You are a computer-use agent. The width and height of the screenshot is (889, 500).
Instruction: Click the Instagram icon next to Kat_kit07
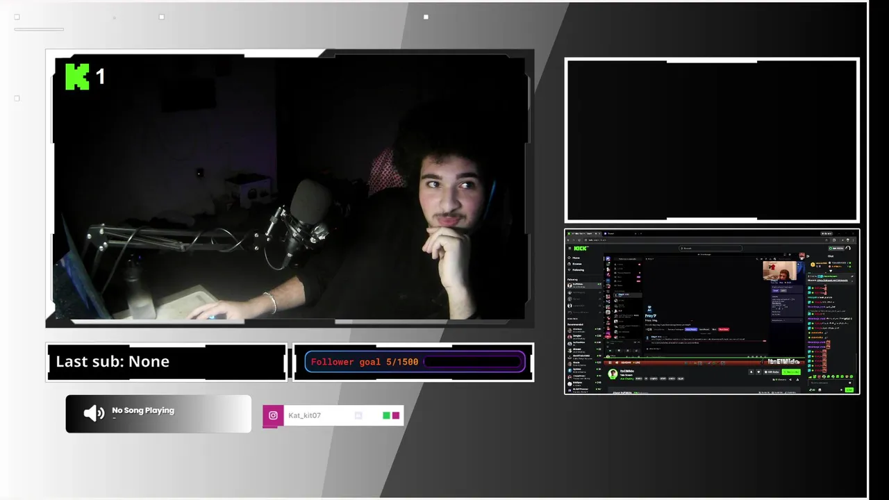(273, 415)
